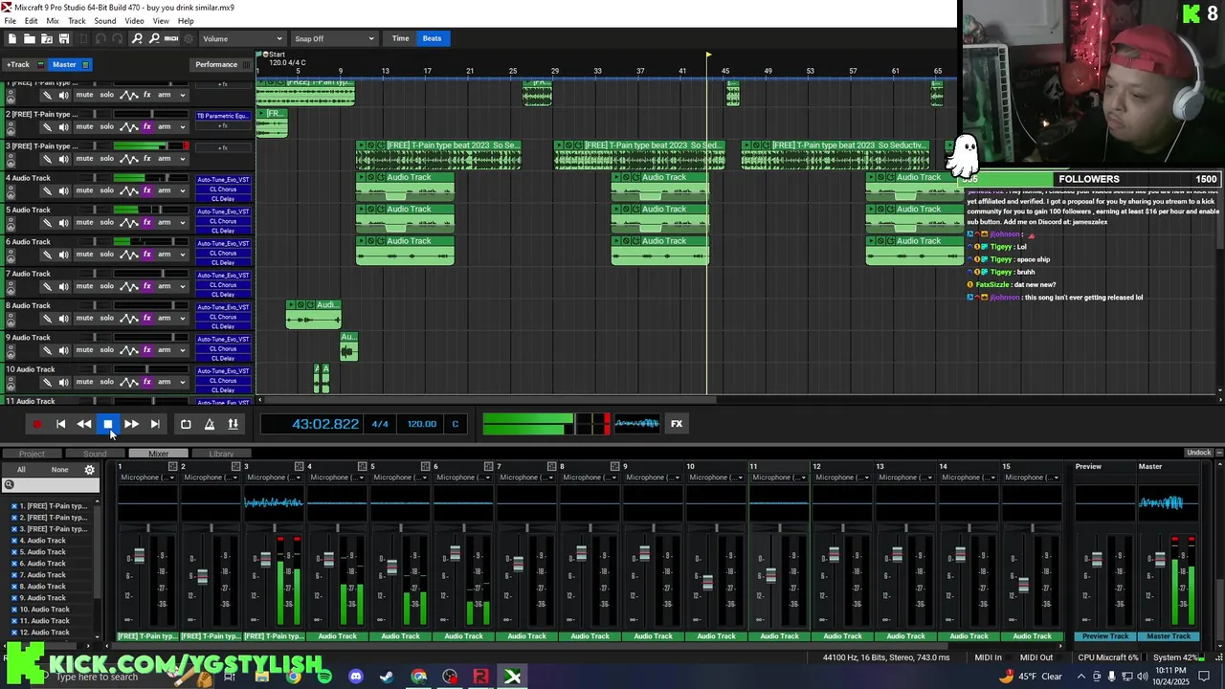Image resolution: width=1225 pixels, height=689 pixels.
Task: Click the MIDI icon in the toolbar
Action: [171, 38]
